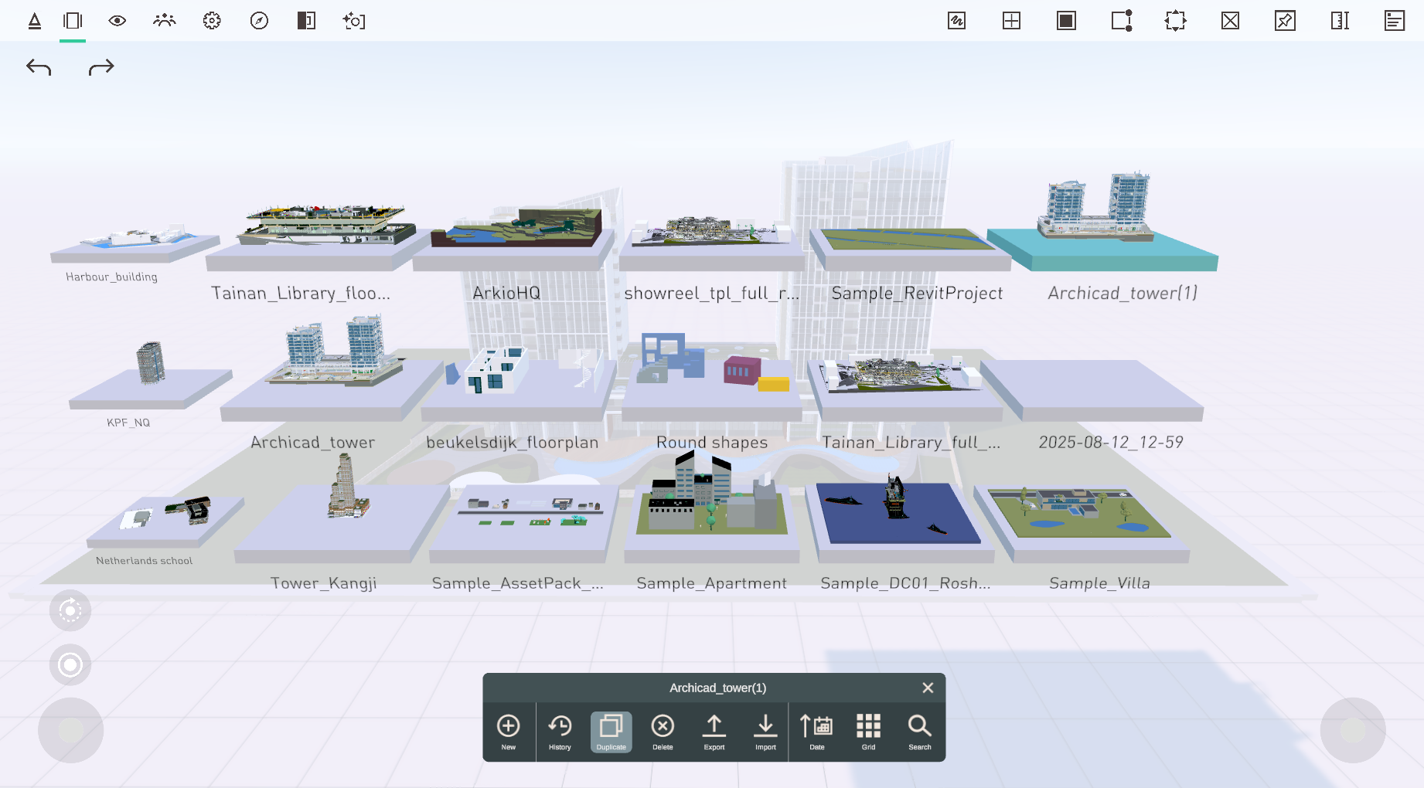
Task: Click the dashed square with arrows icon
Action: (x=1176, y=21)
